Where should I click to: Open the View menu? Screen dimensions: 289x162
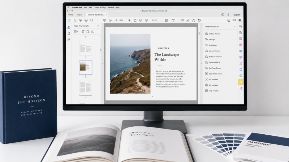point(96,8)
